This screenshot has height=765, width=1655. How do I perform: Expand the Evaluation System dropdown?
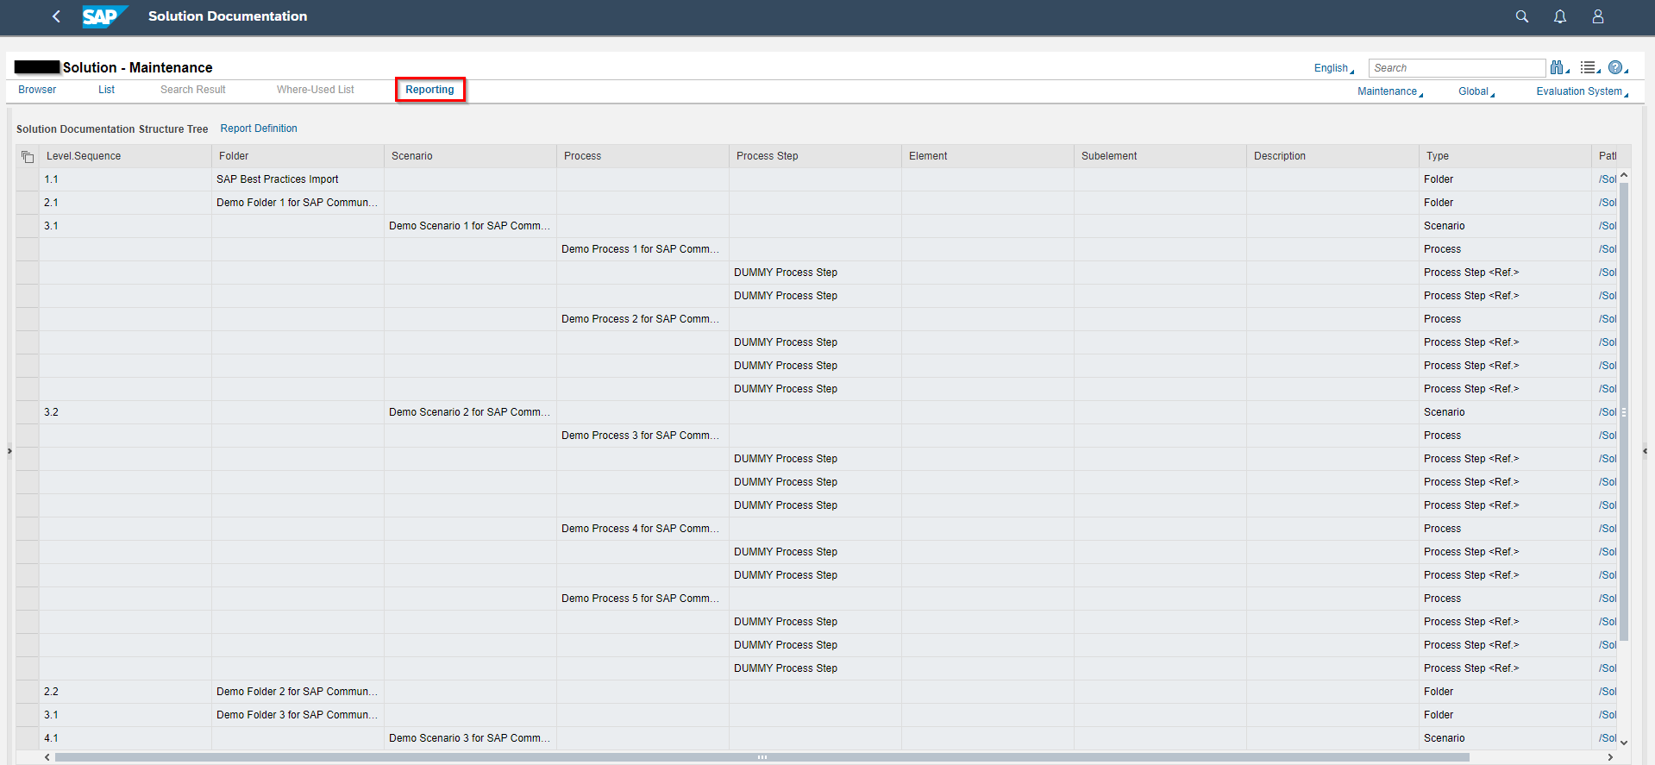pyautogui.click(x=1580, y=91)
